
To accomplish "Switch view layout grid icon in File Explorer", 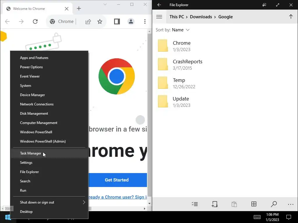I will (x=254, y=204).
